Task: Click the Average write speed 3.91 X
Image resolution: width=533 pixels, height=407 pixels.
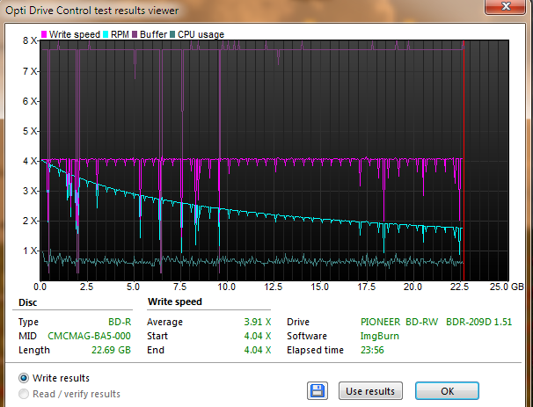Action: click(258, 322)
